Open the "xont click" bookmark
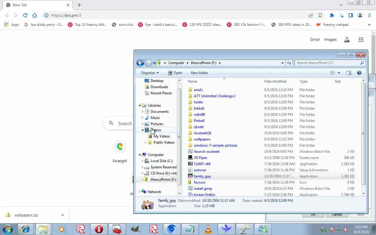Viewport: 376px width, 235px height. (122, 25)
